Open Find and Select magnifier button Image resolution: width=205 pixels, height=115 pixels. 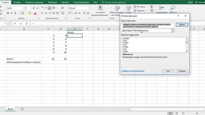[x=173, y=9]
